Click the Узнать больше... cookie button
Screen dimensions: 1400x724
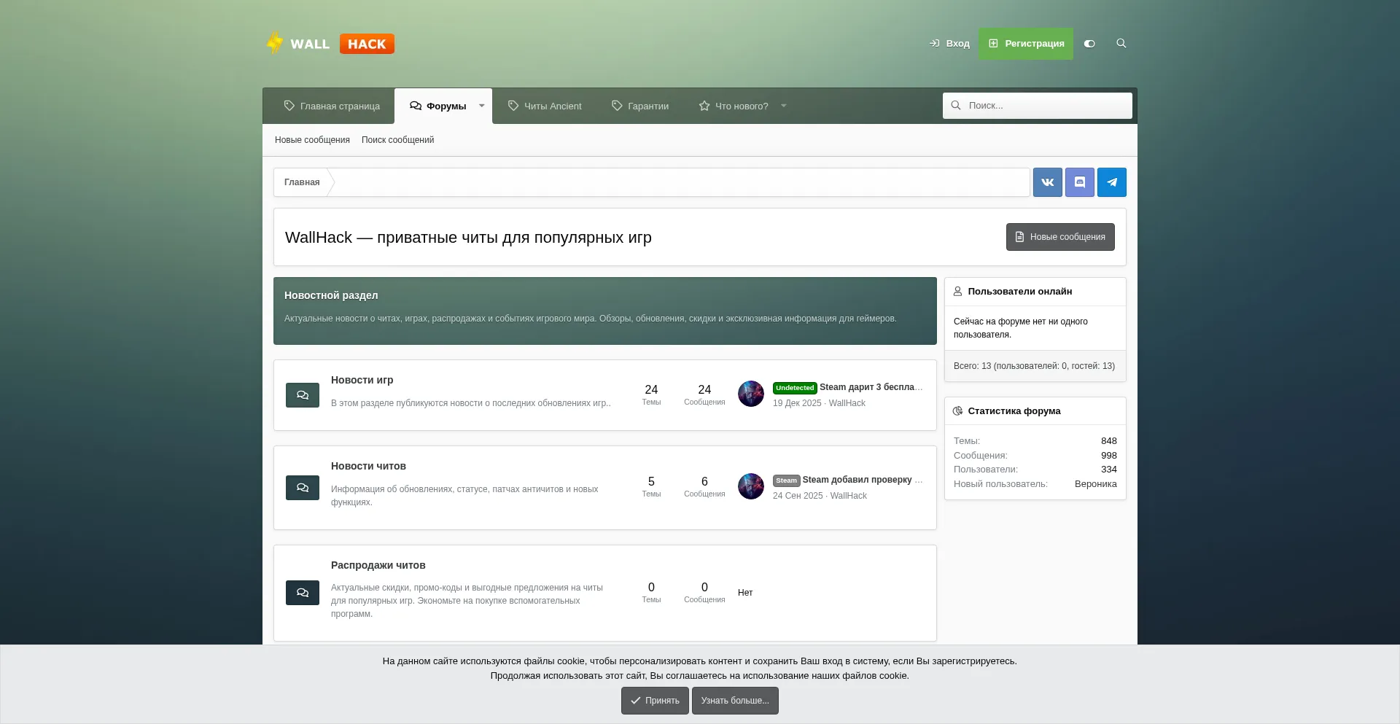pyautogui.click(x=735, y=701)
